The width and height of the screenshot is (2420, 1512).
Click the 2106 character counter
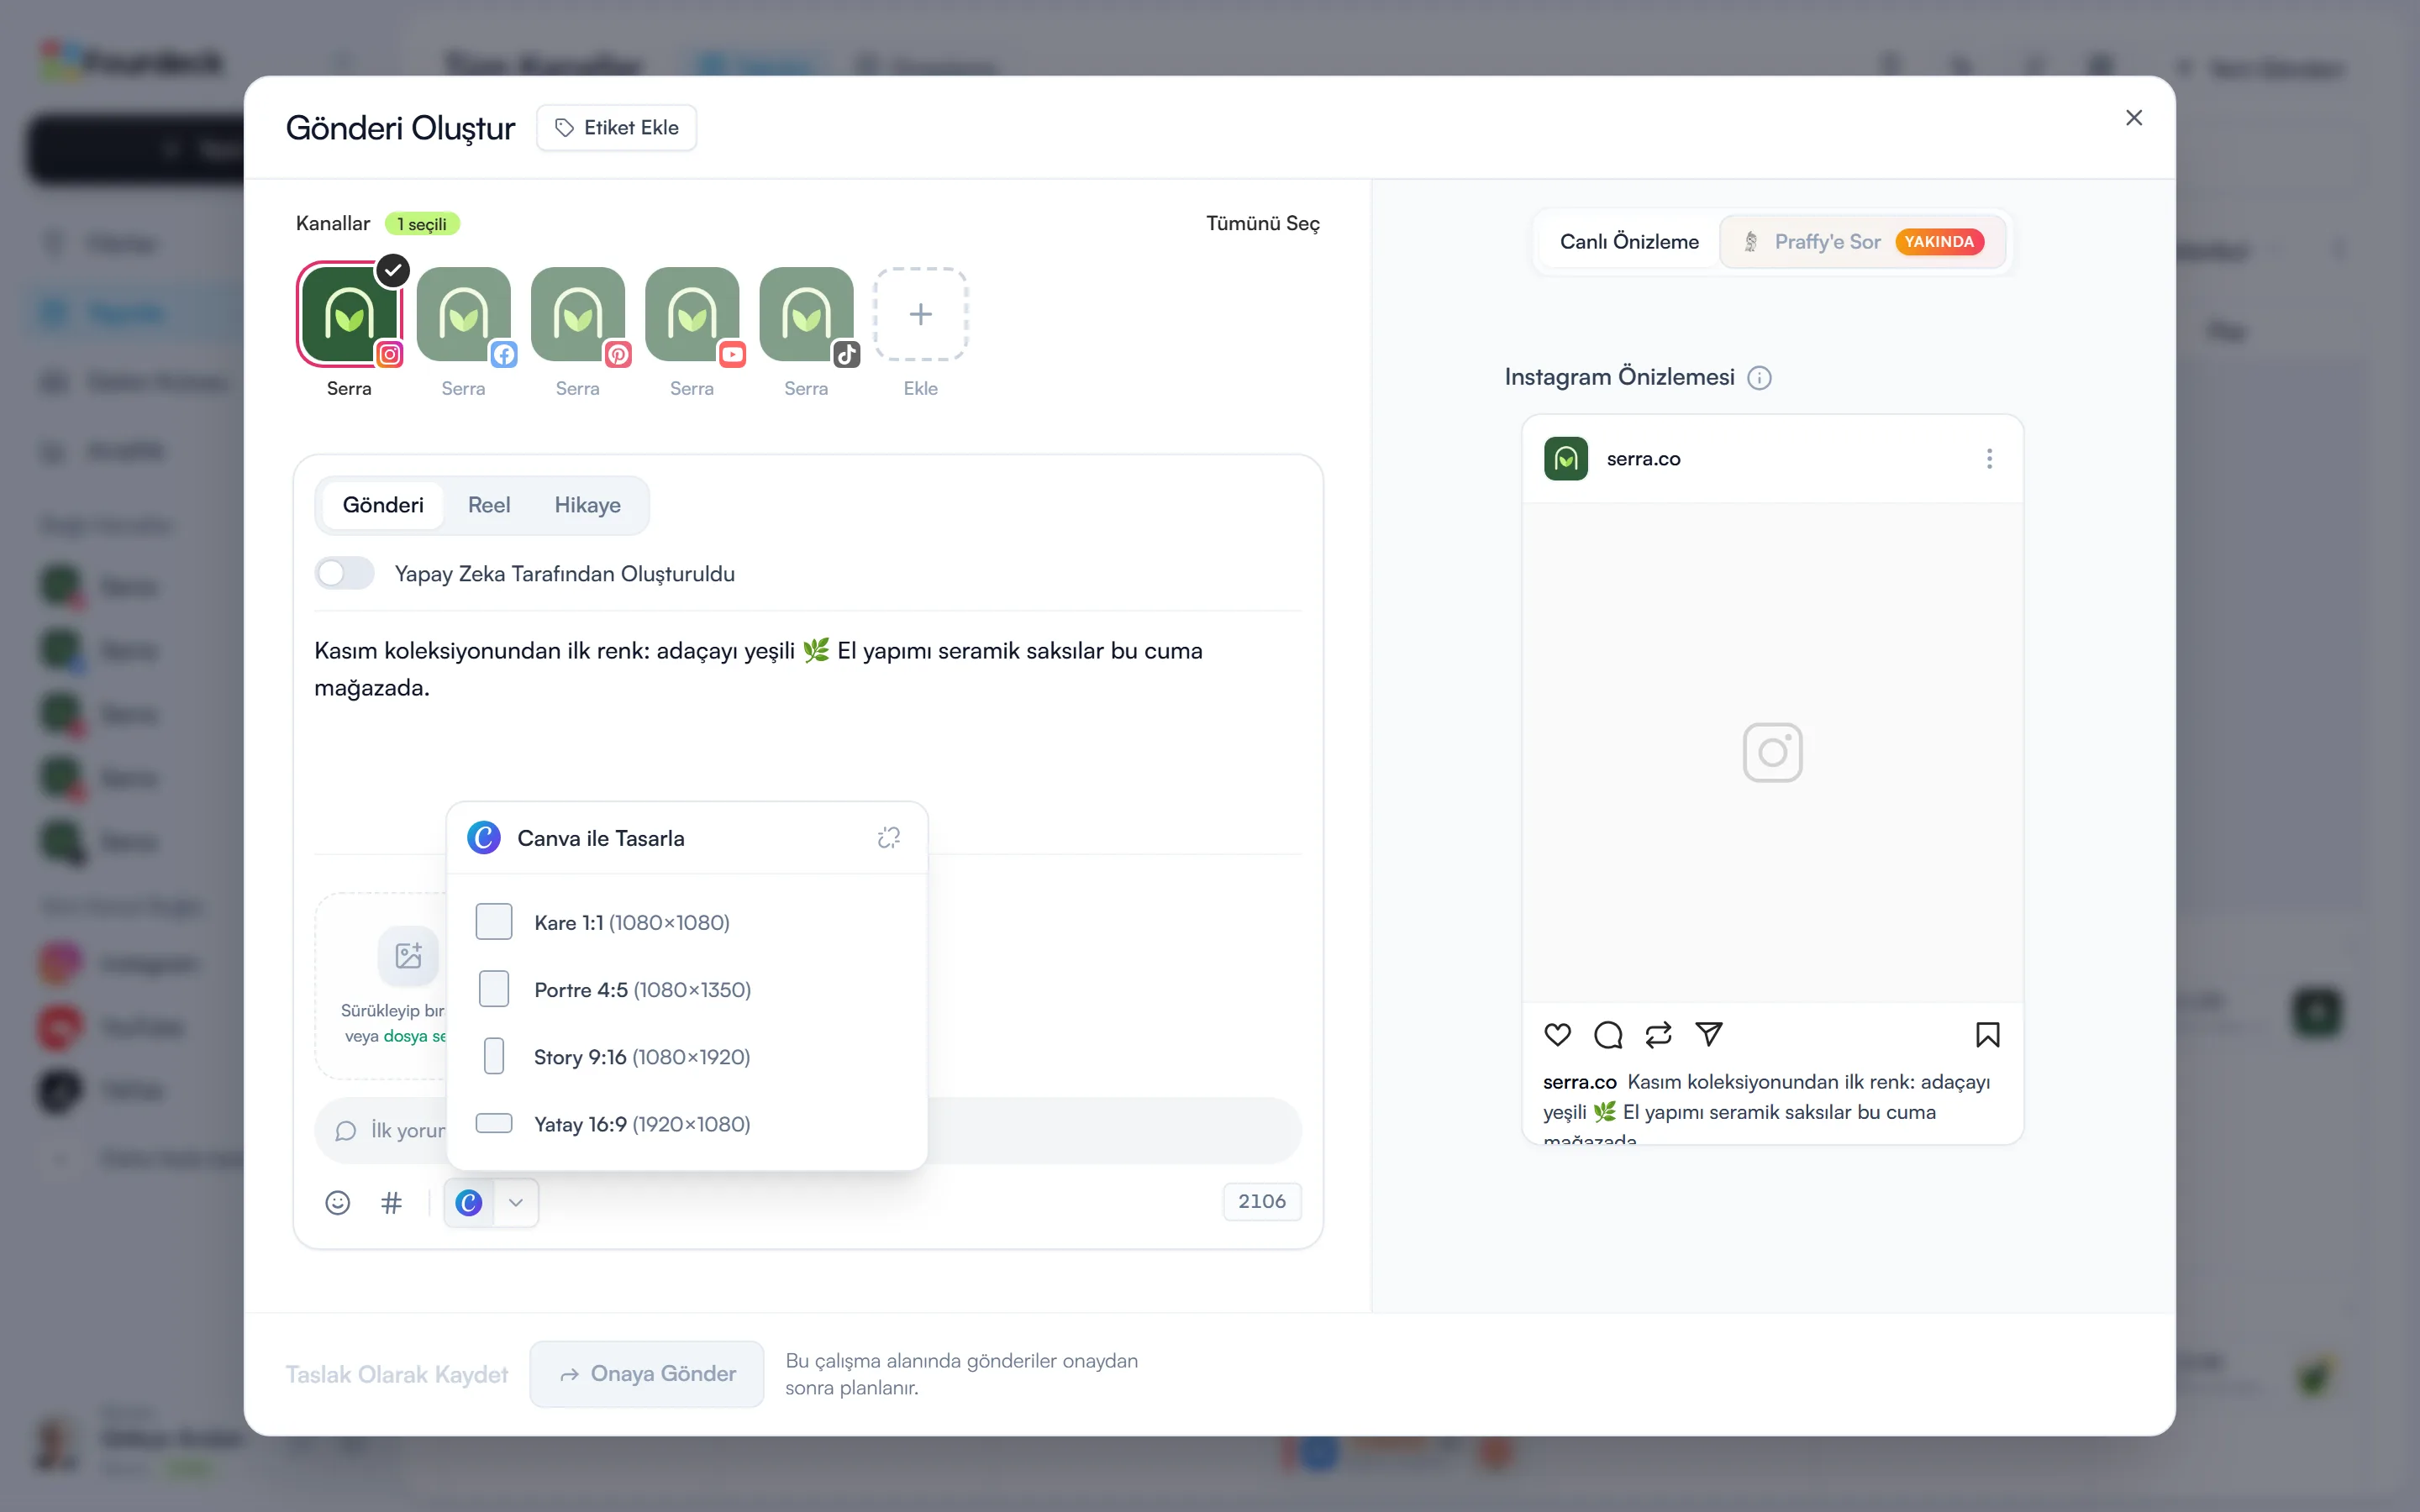point(1262,1202)
